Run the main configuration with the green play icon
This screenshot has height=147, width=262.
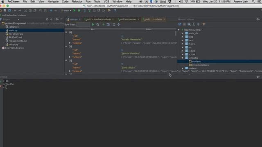75,11
